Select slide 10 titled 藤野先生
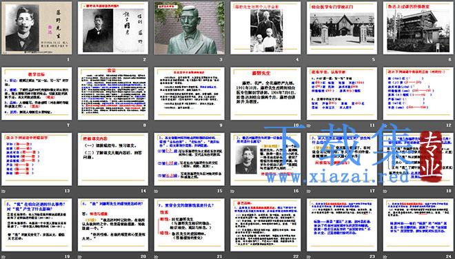455x259 pixels. coord(265,94)
